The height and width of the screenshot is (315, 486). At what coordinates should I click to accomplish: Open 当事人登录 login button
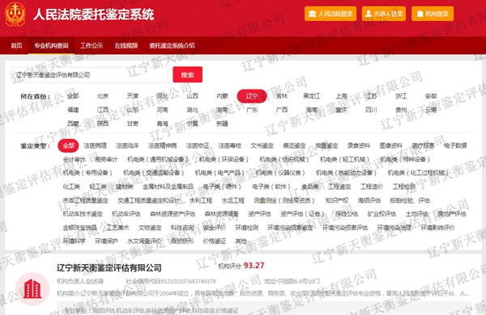pos(384,14)
